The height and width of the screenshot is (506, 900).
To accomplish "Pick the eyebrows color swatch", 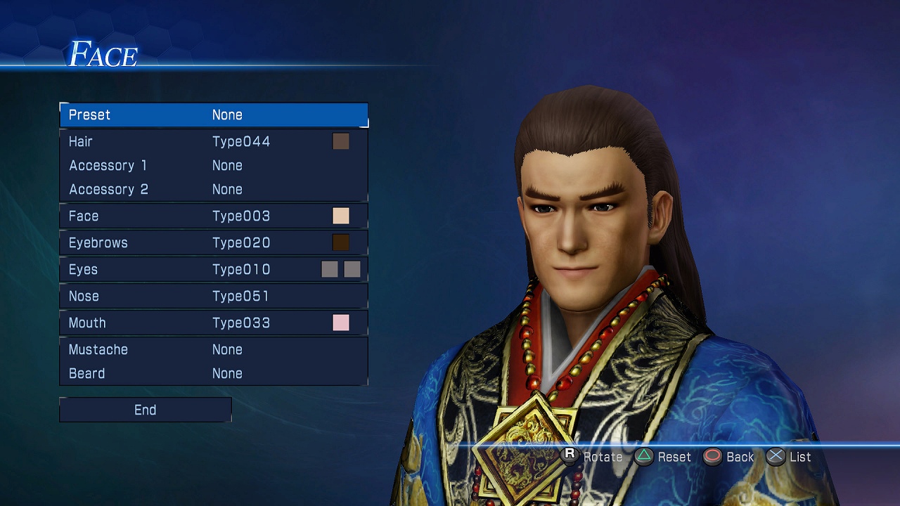I will coord(341,242).
